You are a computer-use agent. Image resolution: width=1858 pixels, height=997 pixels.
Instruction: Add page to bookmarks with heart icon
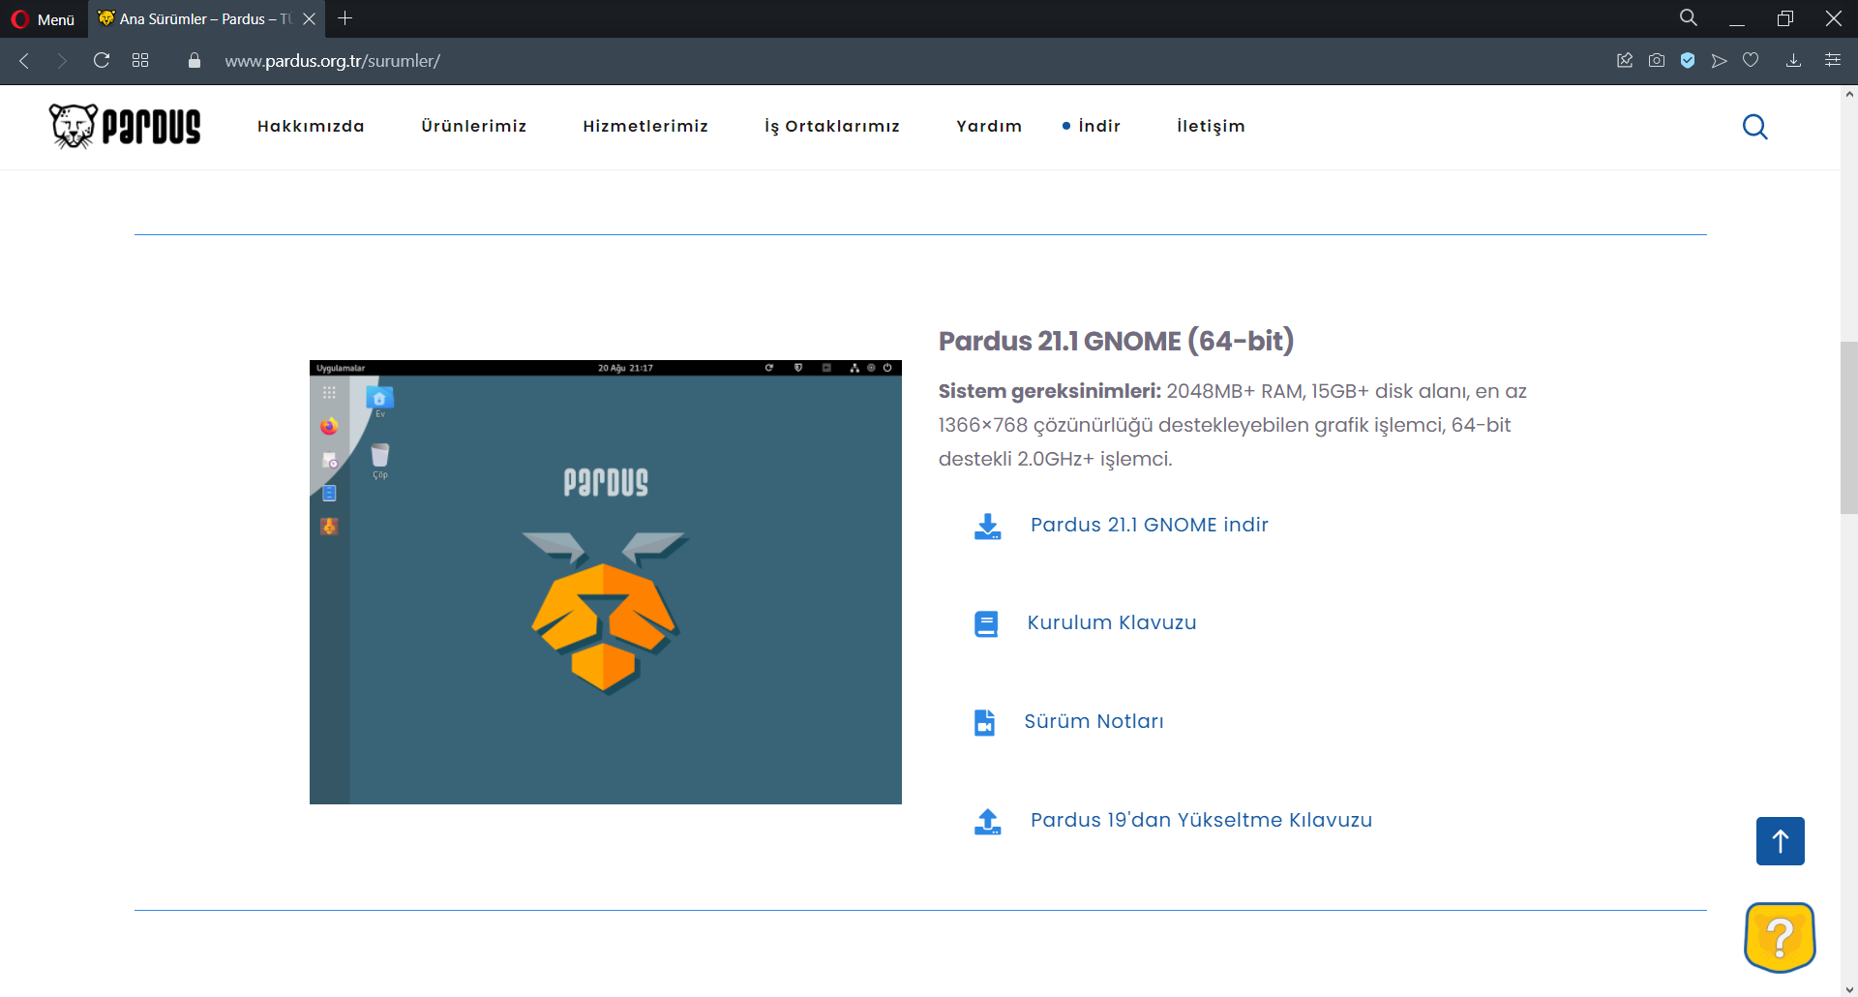[x=1751, y=60]
